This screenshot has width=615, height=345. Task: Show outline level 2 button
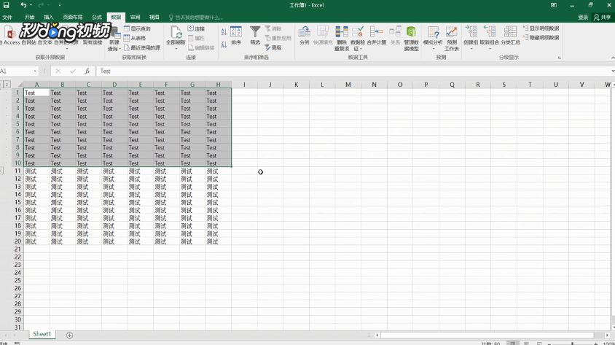coord(7,85)
